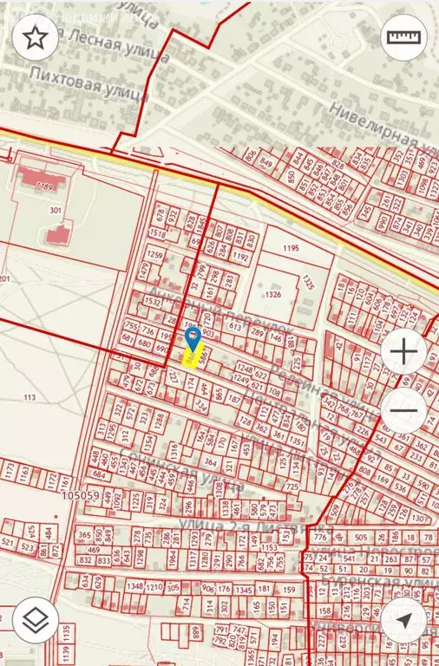Select parcel 1192
Viewport: 439px width, 666px height.
click(240, 257)
